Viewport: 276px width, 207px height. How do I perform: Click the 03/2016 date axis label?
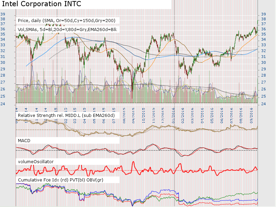pos(192,116)
